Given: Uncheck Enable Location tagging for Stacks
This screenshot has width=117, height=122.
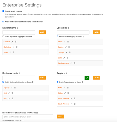Looking at the screenshot, I should point(58,36).
